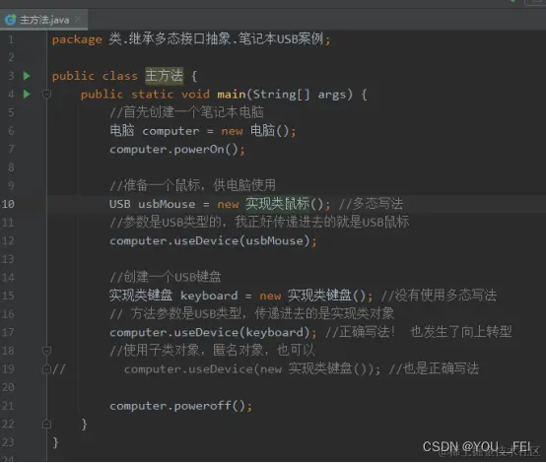546x463 pixels.
Task: Toggle fold marker at line 18 comment block
Action: tap(46, 351)
